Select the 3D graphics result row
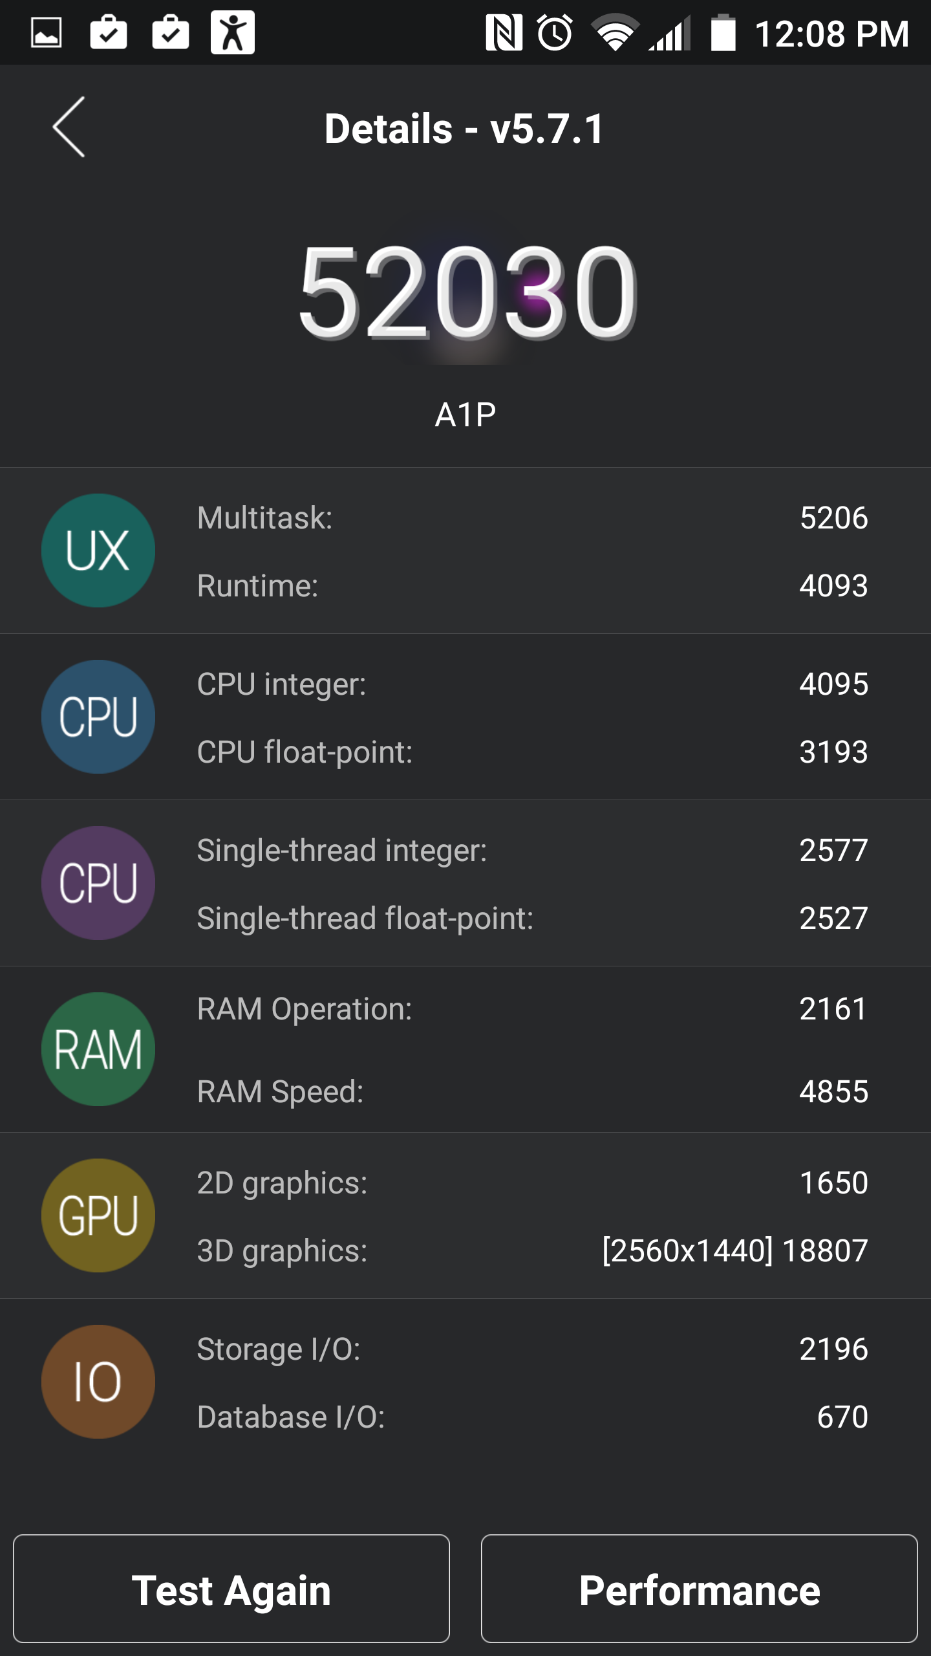This screenshot has height=1656, width=931. tap(531, 1250)
